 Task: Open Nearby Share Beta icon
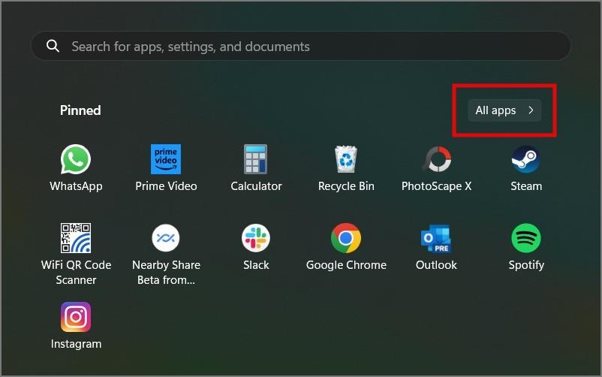pos(166,238)
